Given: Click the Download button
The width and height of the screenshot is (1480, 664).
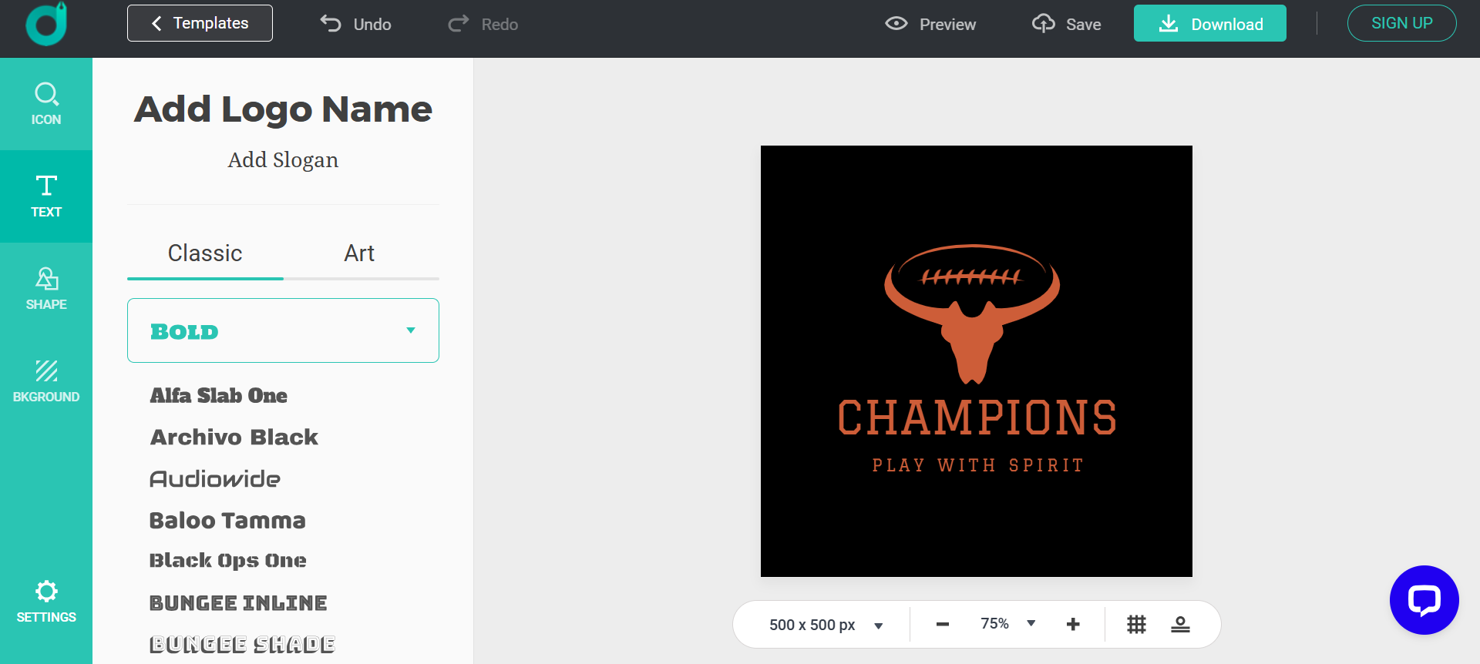Looking at the screenshot, I should (x=1209, y=24).
